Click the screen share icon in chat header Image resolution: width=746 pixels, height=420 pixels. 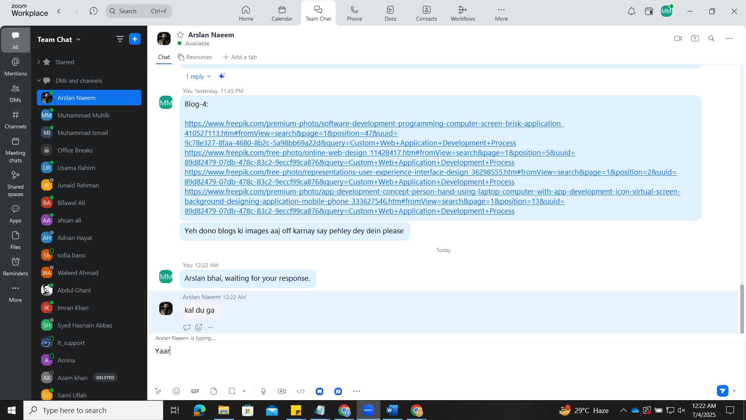pos(695,38)
